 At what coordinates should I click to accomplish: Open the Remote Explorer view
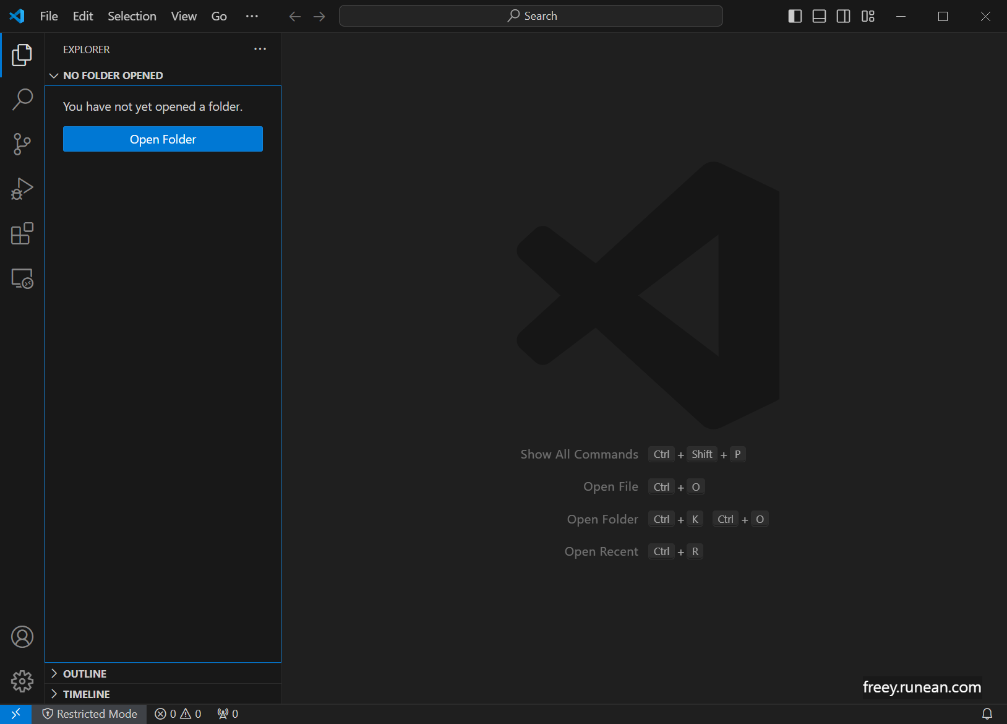[22, 278]
